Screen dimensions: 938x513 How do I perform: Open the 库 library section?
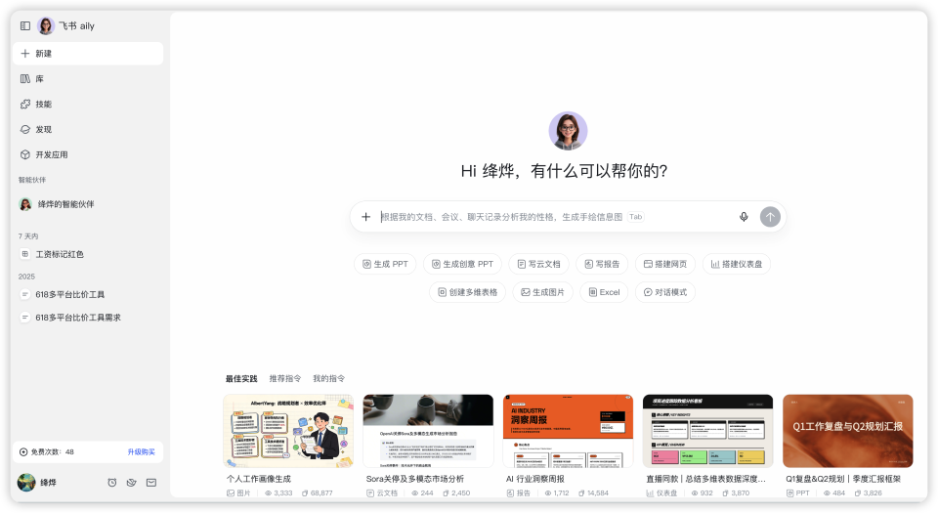click(x=88, y=79)
